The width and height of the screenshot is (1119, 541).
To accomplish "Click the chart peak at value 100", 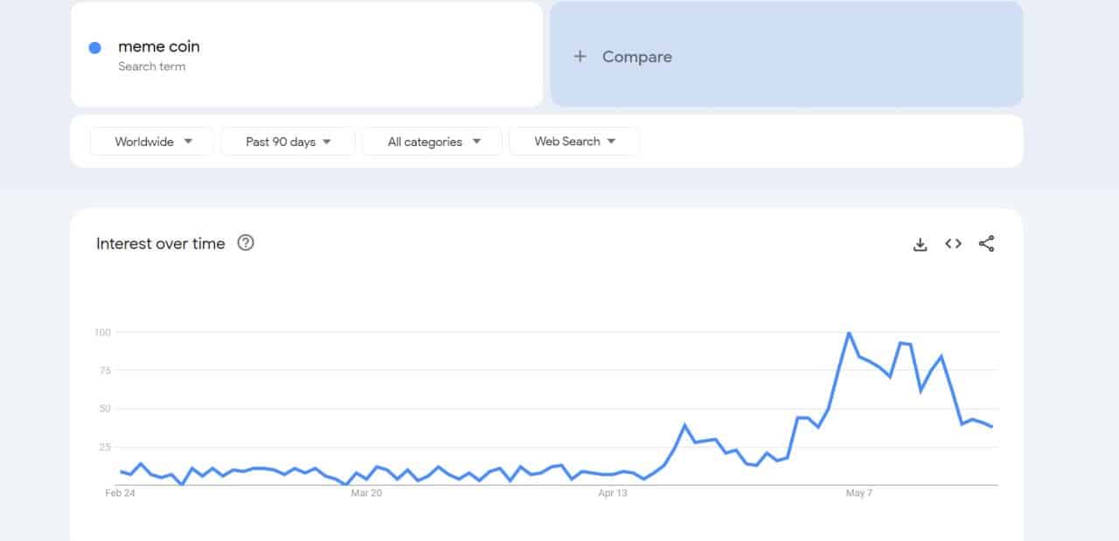I will (x=848, y=333).
